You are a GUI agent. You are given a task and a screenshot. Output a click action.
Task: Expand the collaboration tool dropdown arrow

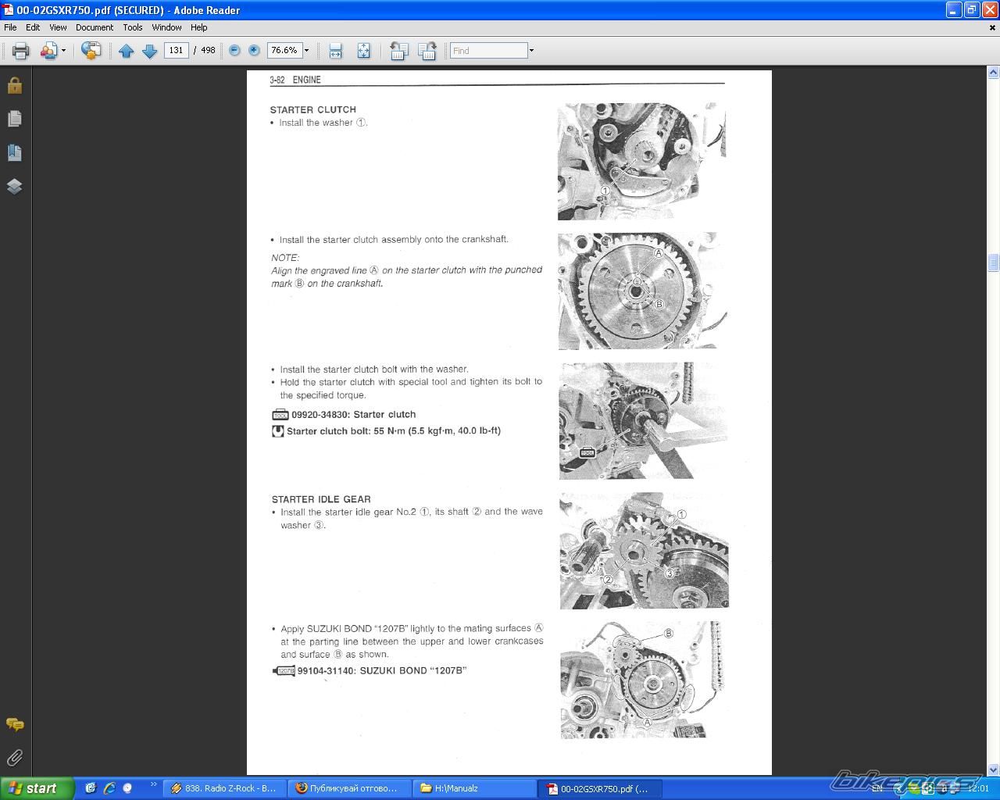(x=64, y=51)
